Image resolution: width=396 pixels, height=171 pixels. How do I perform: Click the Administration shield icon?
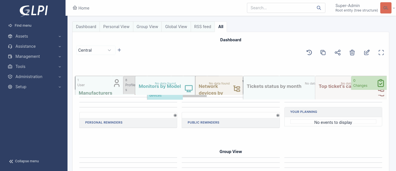[10, 77]
